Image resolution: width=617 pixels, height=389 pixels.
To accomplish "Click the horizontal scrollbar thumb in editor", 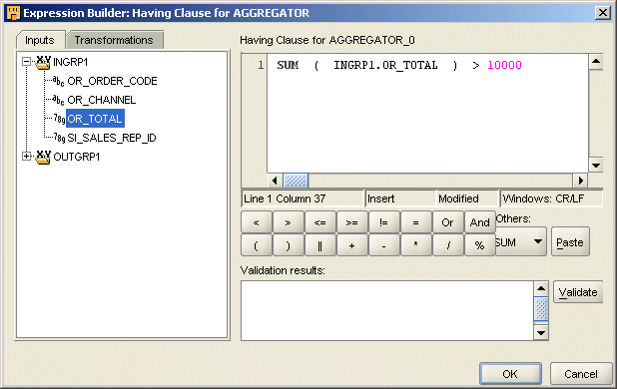I will click(296, 181).
